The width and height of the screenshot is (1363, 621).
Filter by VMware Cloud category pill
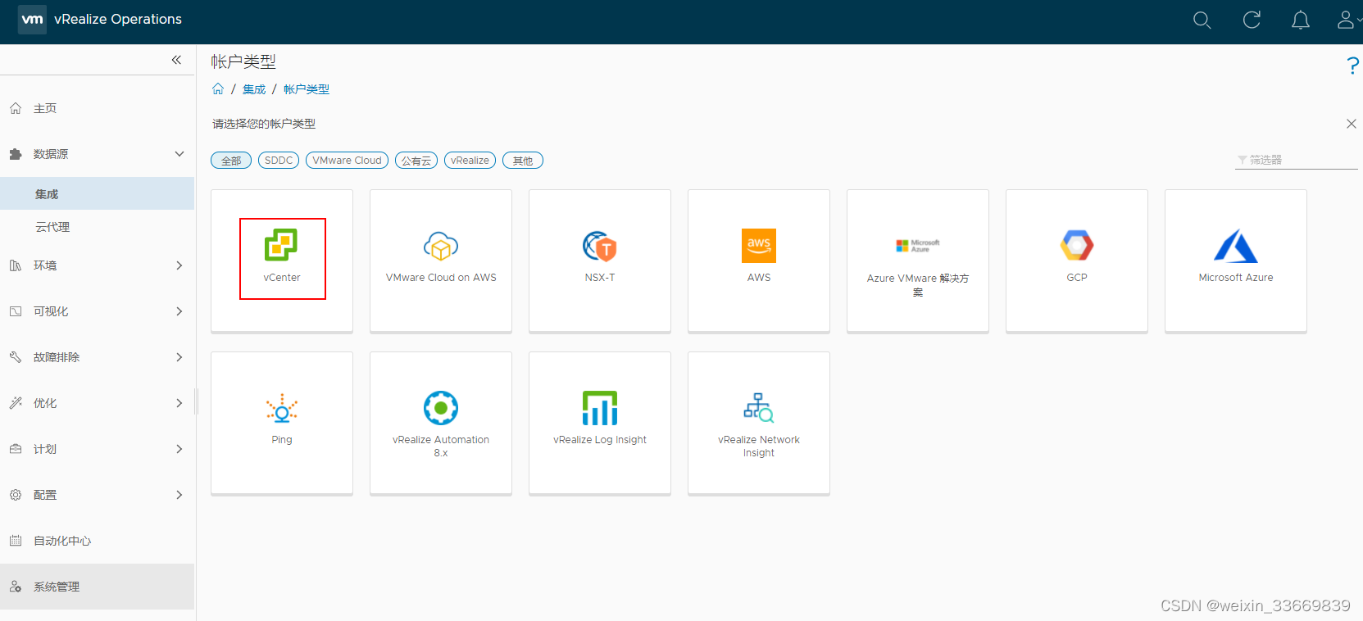pyautogui.click(x=347, y=161)
